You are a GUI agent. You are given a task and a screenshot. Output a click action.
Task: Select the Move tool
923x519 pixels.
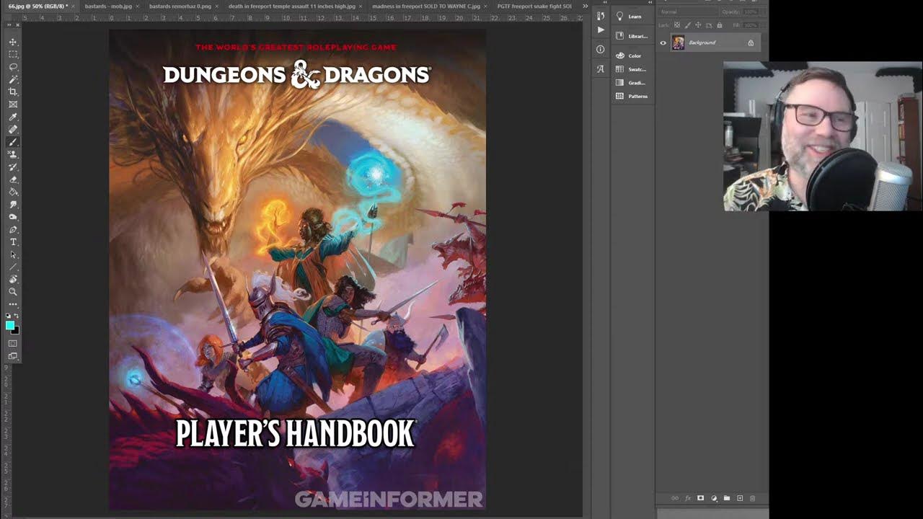[x=13, y=42]
